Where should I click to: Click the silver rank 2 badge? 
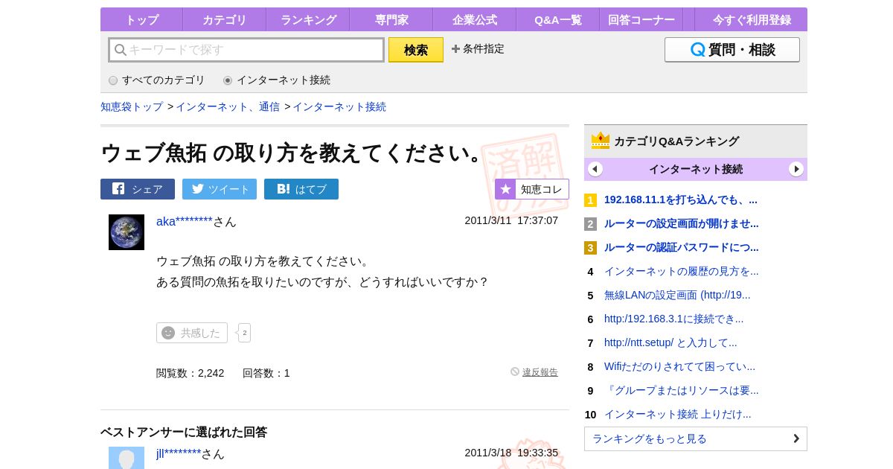tap(590, 224)
